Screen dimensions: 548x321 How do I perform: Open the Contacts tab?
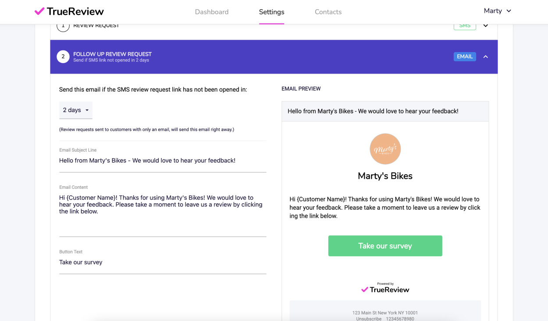tap(328, 12)
